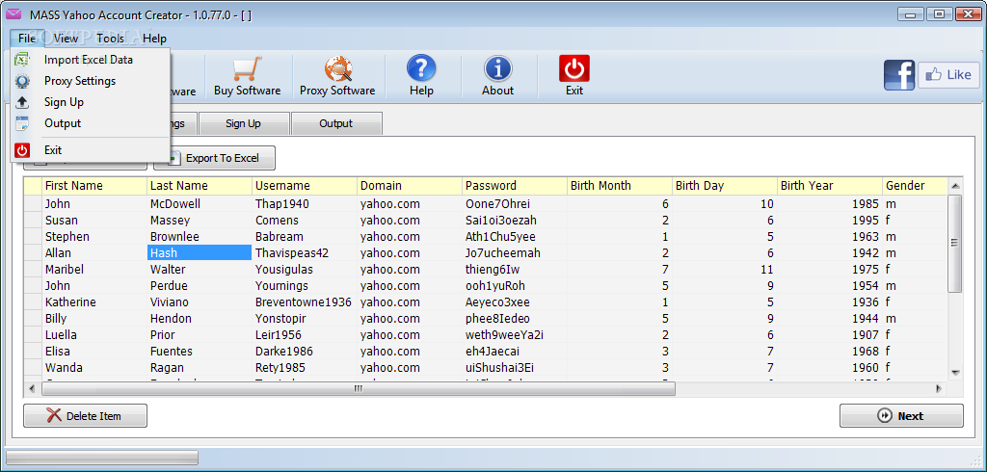Select row header for Susan row
The width and height of the screenshot is (987, 472).
pos(33,221)
